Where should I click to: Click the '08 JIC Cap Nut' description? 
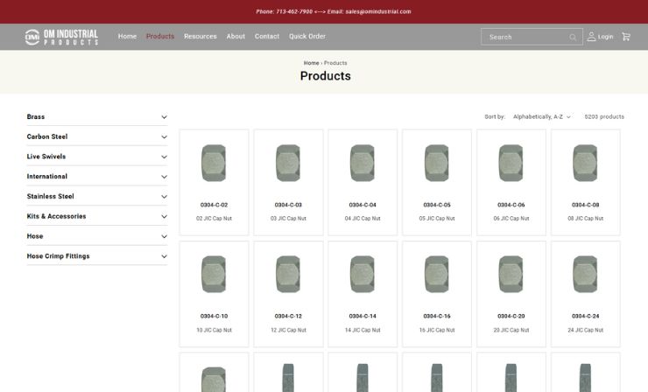pyautogui.click(x=586, y=219)
